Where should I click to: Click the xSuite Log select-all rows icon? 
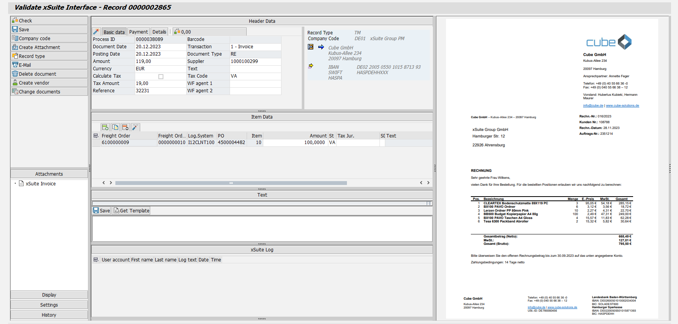96,260
